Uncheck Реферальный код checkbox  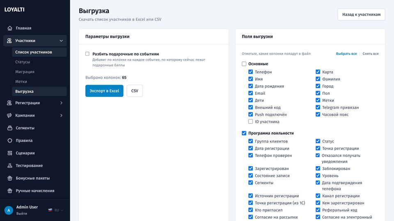click(318, 210)
